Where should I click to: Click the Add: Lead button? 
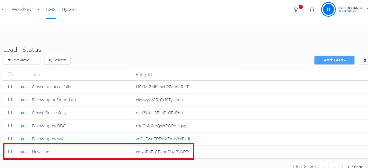pyautogui.click(x=334, y=60)
